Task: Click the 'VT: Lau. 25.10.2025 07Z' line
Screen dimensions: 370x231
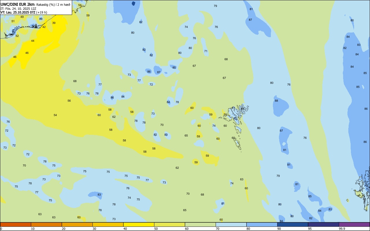Action: pos(18,12)
